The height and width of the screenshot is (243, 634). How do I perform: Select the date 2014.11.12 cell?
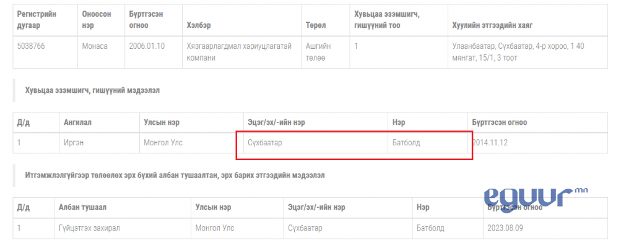490,143
